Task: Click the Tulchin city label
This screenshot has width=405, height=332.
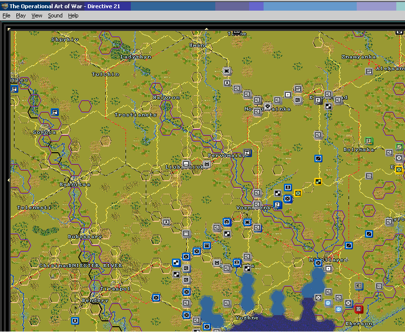Action: [106, 74]
